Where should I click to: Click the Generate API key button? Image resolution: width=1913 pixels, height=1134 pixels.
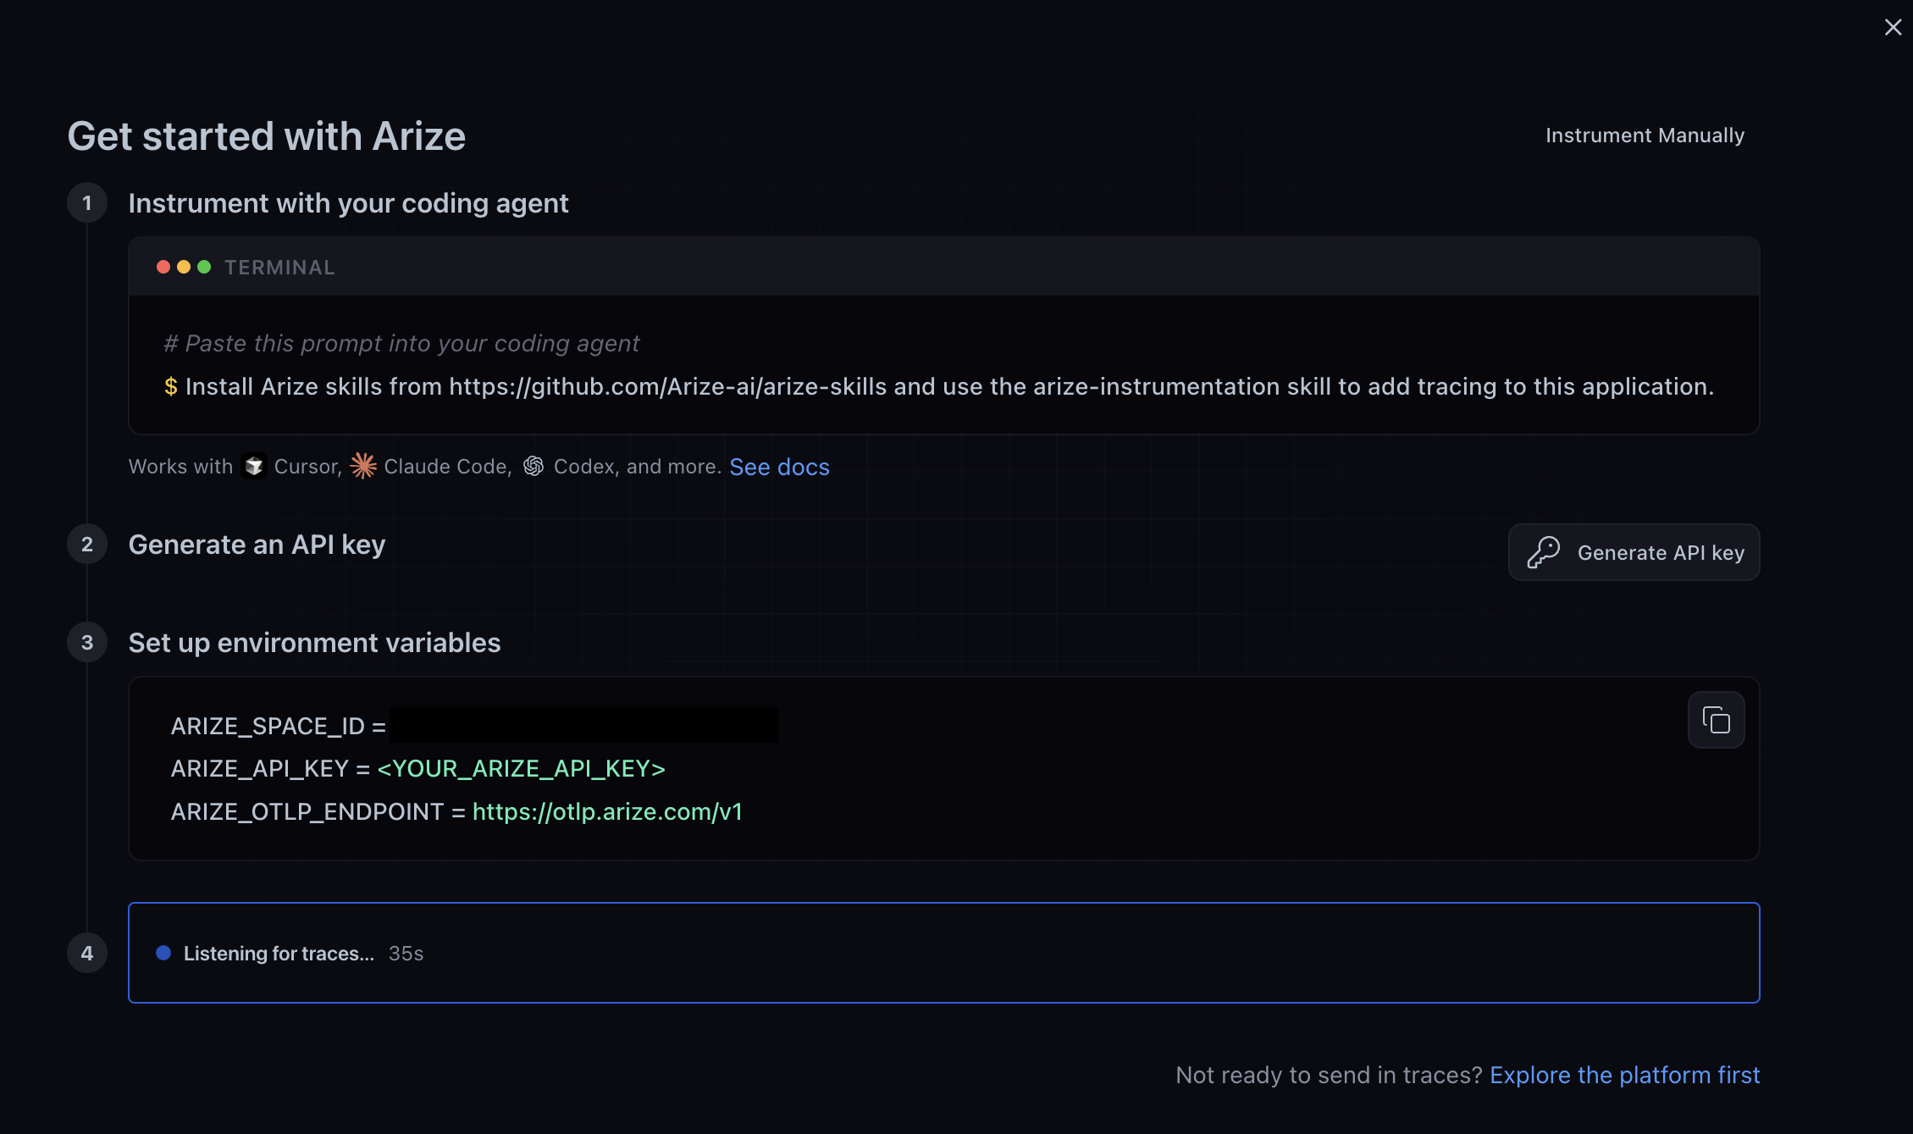tap(1634, 552)
